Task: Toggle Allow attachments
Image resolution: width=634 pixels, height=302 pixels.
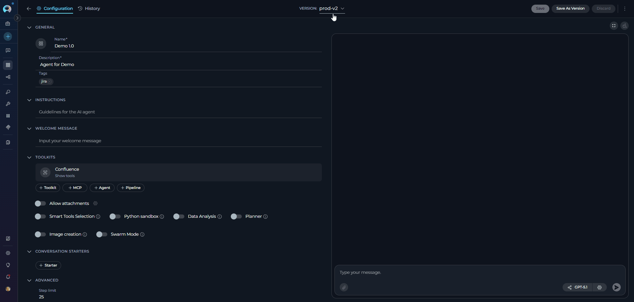Action: coord(40,204)
